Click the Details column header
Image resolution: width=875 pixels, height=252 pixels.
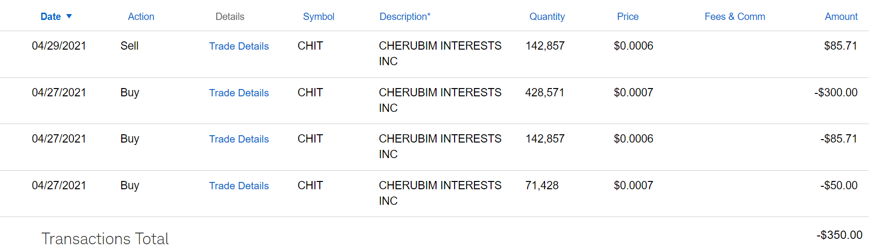tap(230, 17)
